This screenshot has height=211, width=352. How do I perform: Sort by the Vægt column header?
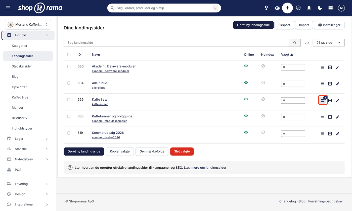point(287,54)
